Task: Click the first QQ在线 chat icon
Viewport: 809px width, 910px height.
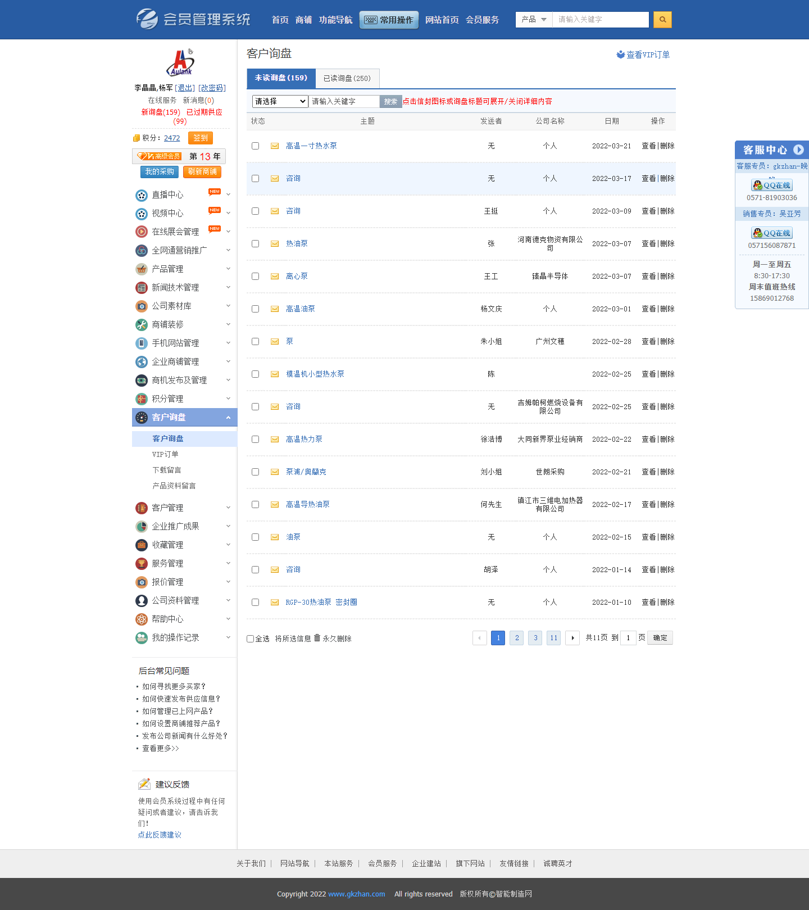Action: [772, 185]
